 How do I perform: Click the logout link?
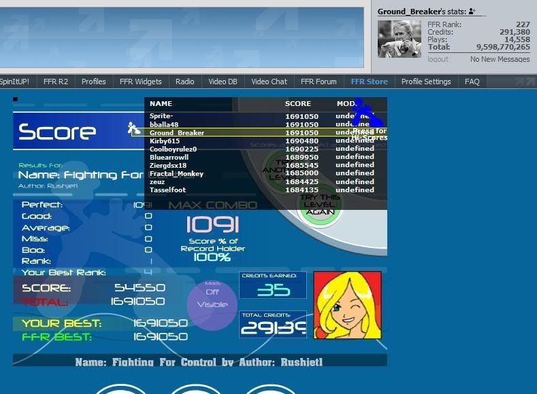438,60
